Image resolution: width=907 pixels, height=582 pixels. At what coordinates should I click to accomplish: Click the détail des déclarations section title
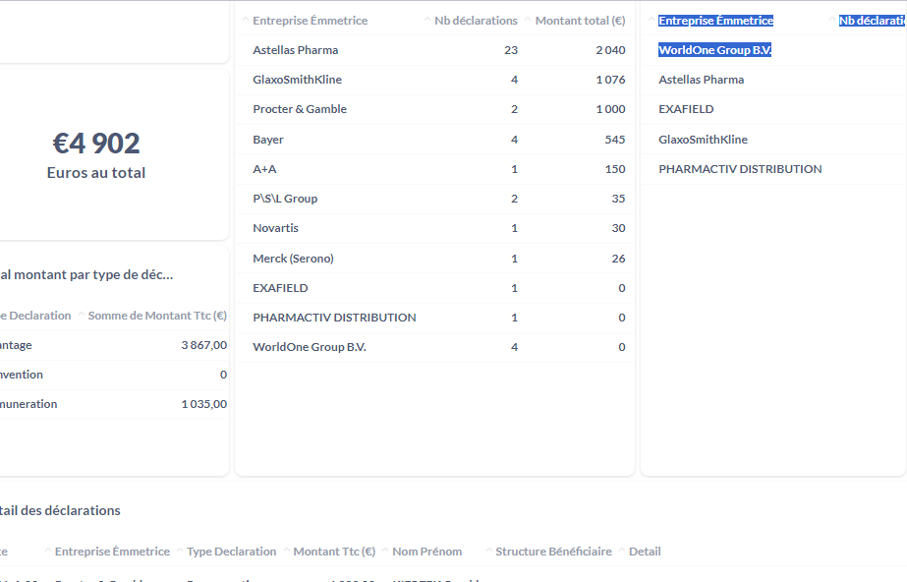point(60,510)
